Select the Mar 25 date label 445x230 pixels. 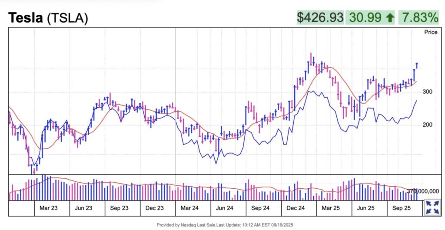[331, 208]
